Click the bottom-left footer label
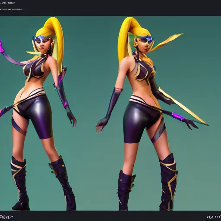221x221 pixels. tap(6, 217)
